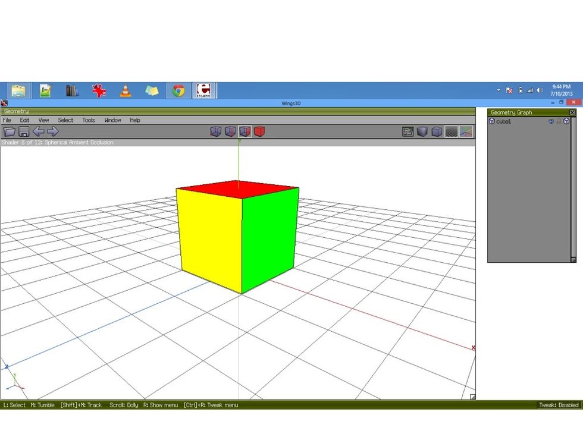This screenshot has width=583, height=437.
Task: Click the Save floppy disk icon
Action: (24, 131)
